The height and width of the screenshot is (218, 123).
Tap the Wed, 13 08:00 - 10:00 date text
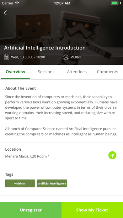(28, 57)
